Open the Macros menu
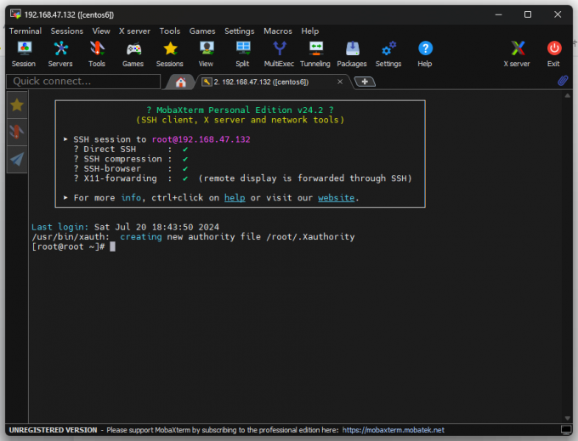The width and height of the screenshot is (578, 441). coord(278,31)
